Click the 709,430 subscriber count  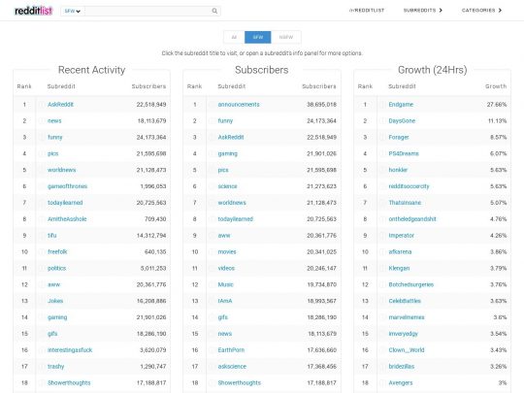[x=155, y=219]
